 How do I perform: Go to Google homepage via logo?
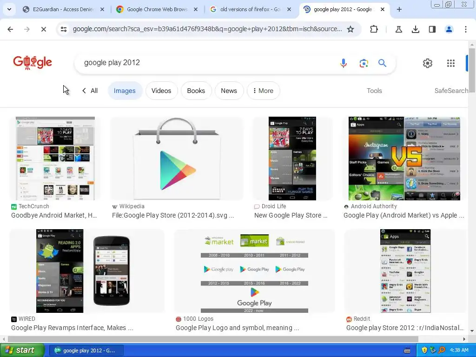point(33,62)
